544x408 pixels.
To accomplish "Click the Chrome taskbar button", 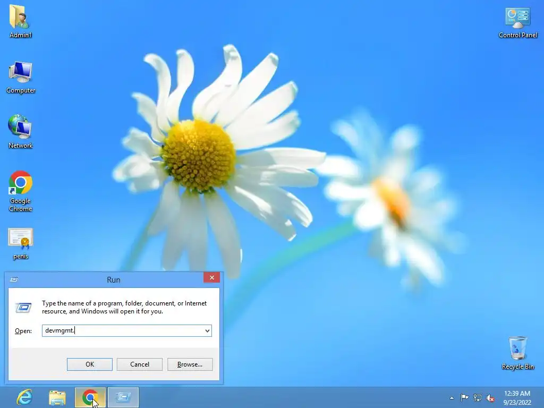I will coord(90,397).
